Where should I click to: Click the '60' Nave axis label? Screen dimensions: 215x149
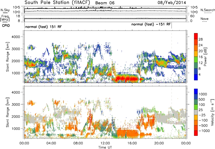[x=192, y=16]
